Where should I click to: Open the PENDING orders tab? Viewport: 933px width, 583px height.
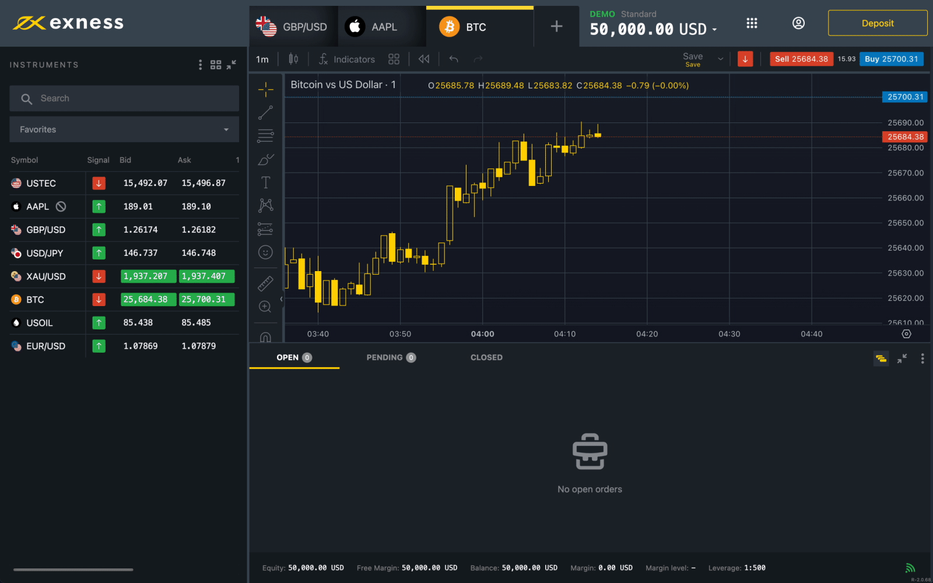[x=391, y=357]
